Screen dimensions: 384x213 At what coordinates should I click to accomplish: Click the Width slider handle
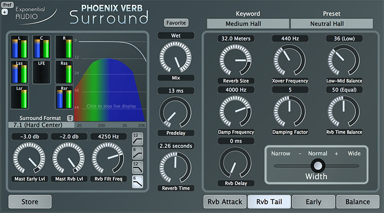(318, 166)
